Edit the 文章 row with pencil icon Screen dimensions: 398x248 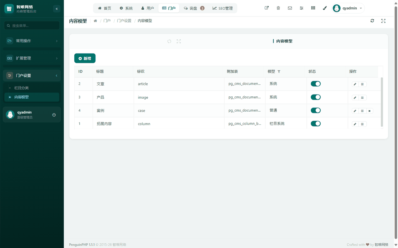[355, 84]
